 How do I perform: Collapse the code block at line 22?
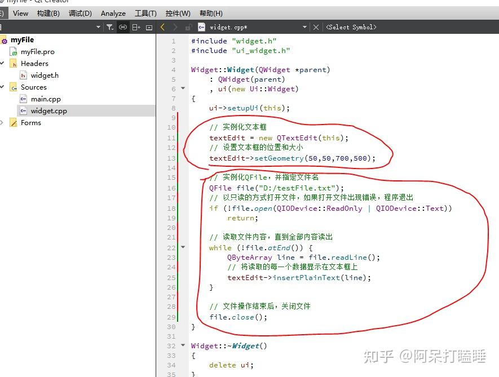pyautogui.click(x=182, y=247)
